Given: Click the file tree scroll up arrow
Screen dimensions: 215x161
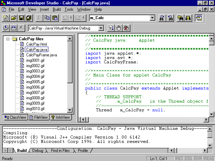Looking at the screenshot, I should pyautogui.click(x=70, y=39).
